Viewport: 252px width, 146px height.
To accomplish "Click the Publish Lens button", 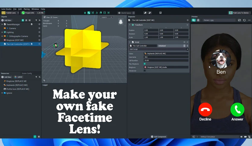I will 9,13.
